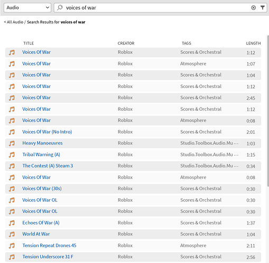269x263 pixels.
Task: Open the Audio category dropdown
Action: coord(27,7)
